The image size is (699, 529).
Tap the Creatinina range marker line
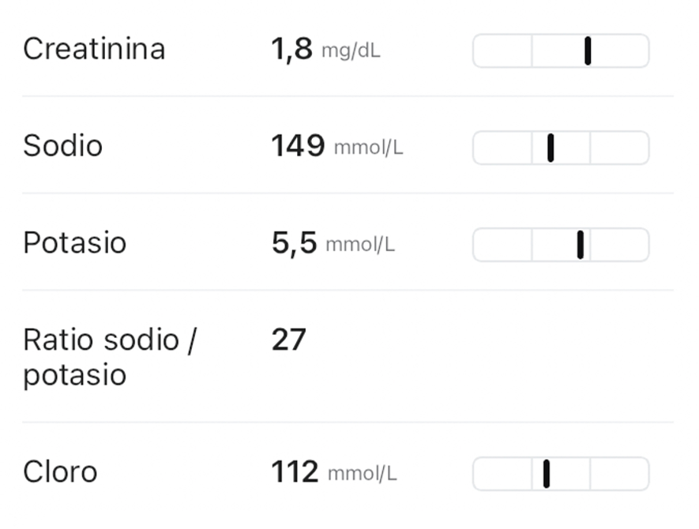pyautogui.click(x=588, y=51)
